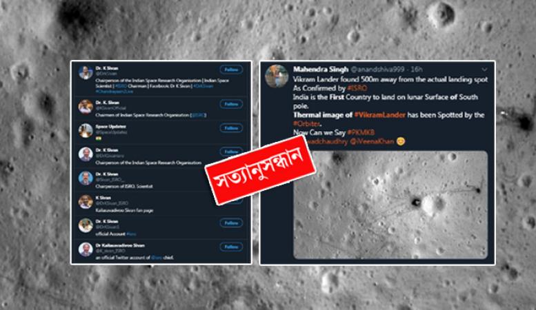
Task: Click Follow for the 'official Account' profile
Action: click(x=231, y=223)
